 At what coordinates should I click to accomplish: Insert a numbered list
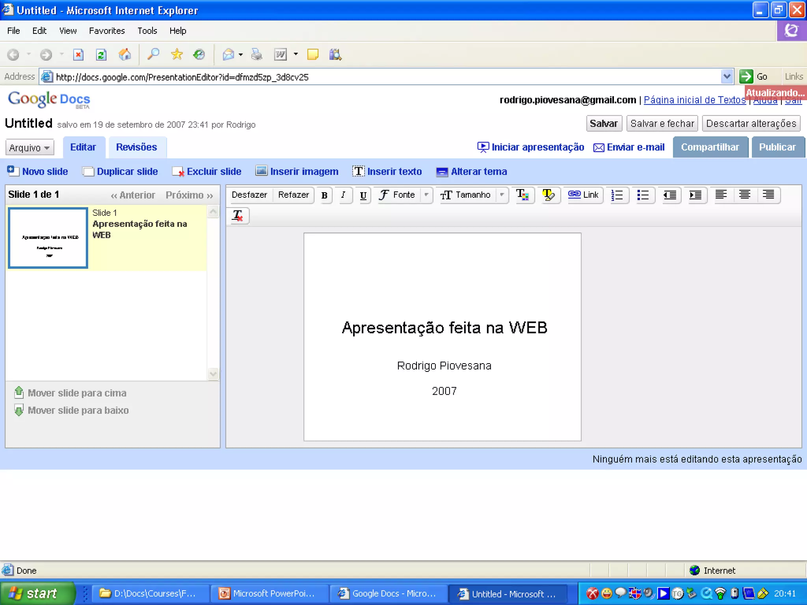(617, 195)
